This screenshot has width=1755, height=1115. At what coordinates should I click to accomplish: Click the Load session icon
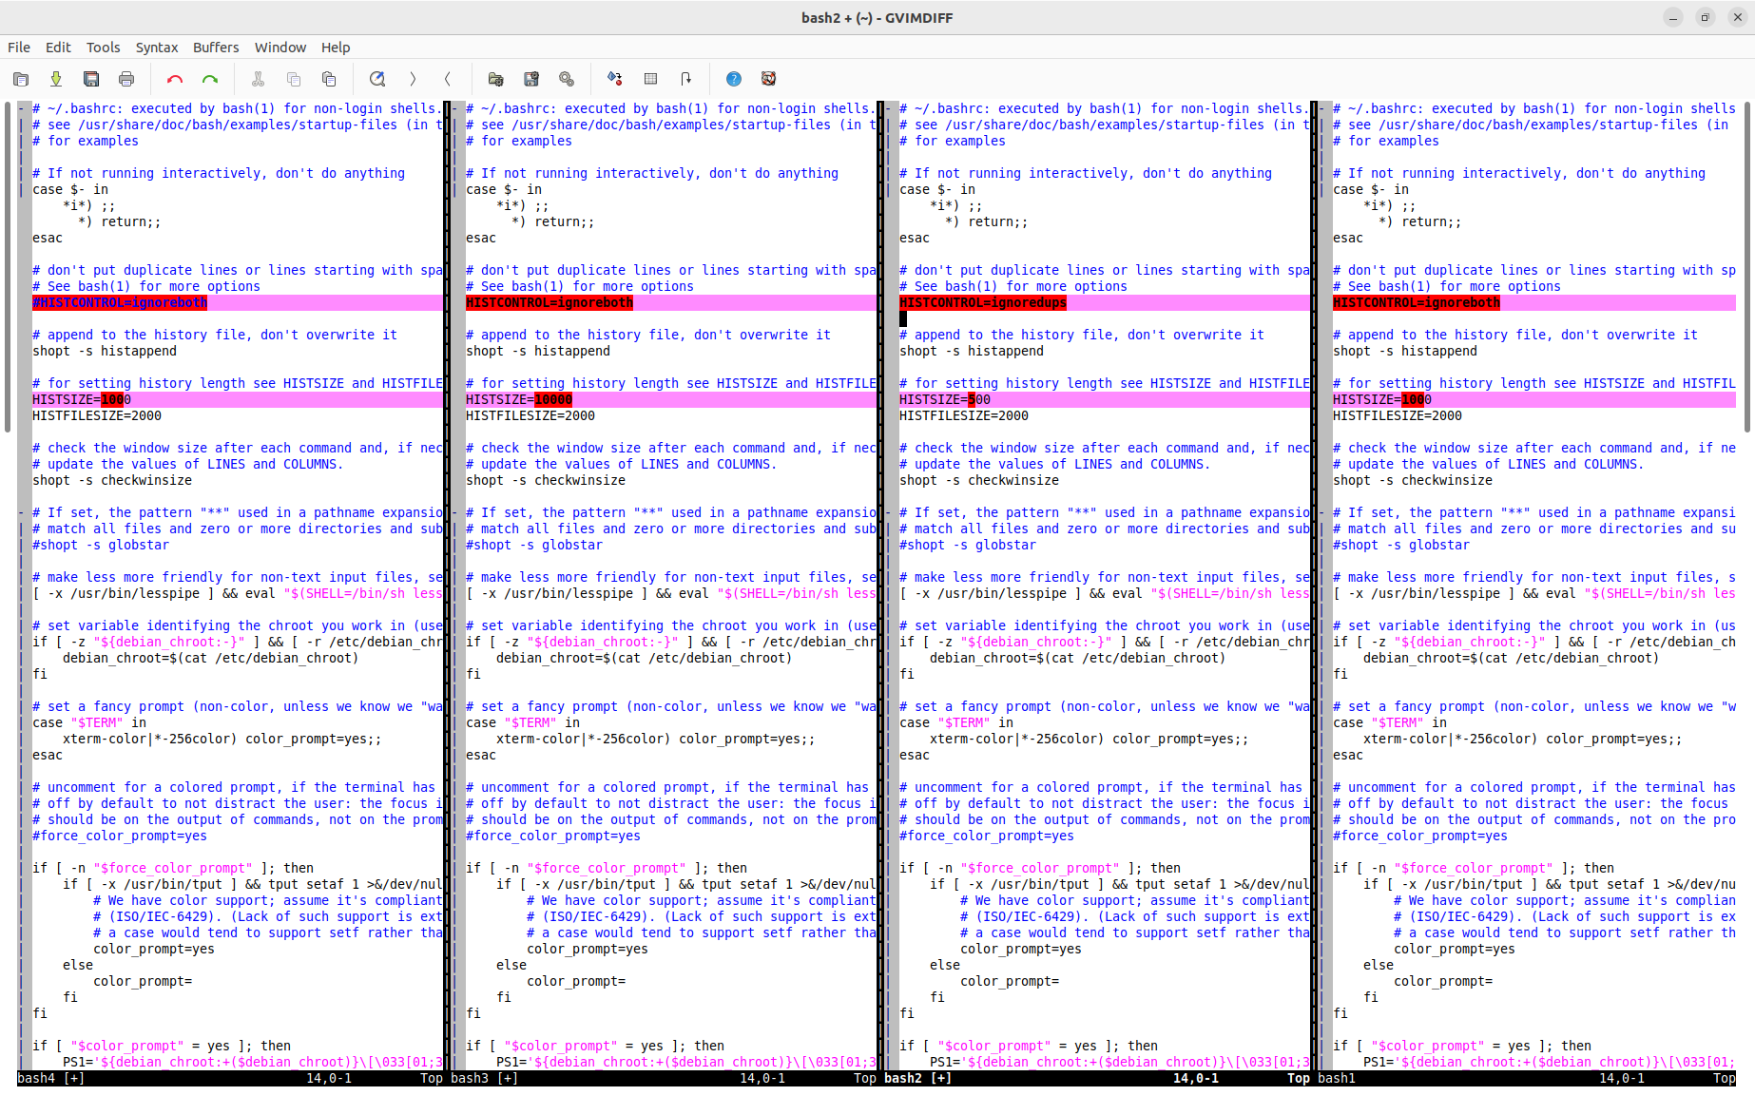pos(495,79)
